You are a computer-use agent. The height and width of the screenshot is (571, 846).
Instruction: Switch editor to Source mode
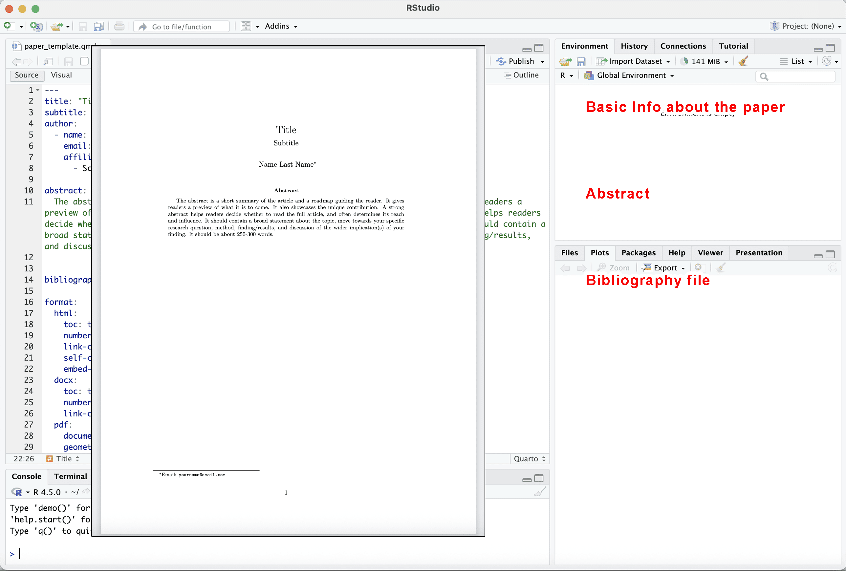pyautogui.click(x=27, y=75)
